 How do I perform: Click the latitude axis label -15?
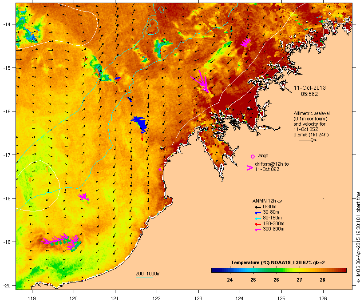(x=6, y=68)
